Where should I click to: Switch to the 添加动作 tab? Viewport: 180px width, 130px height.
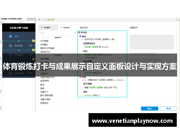pos(65,28)
